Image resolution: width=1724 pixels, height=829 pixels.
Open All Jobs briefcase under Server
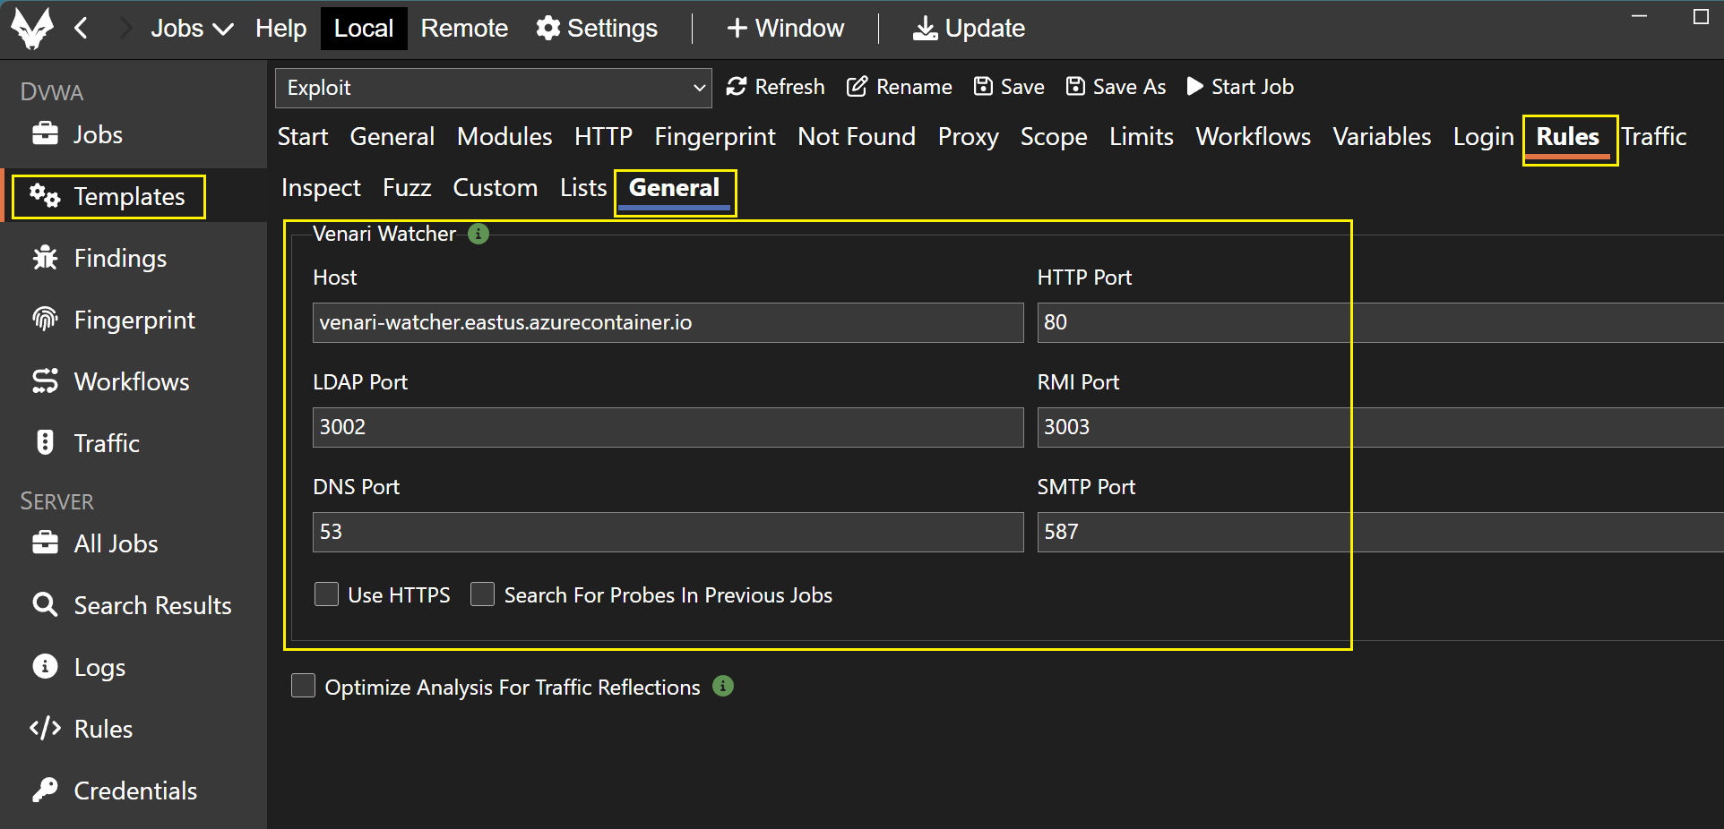point(45,543)
